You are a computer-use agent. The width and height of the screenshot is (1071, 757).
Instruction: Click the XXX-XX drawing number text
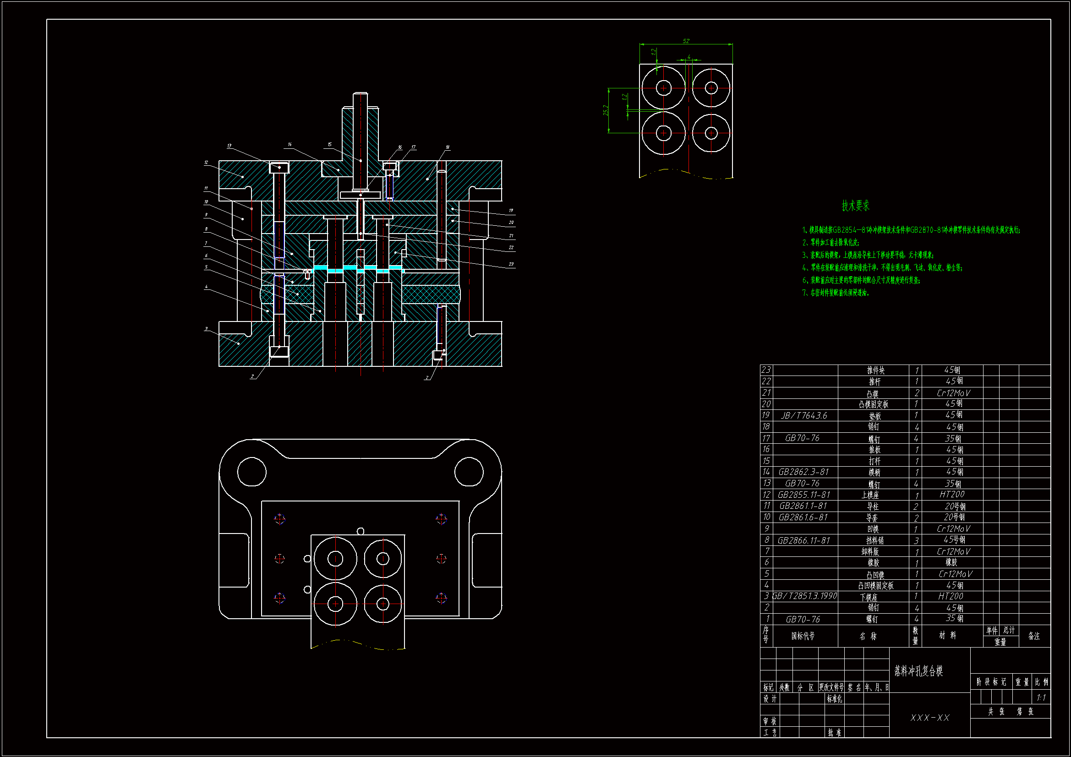929,717
